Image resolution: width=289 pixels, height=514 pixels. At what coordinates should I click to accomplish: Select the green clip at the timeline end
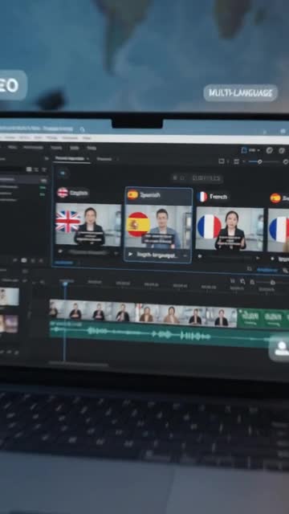tap(263, 318)
